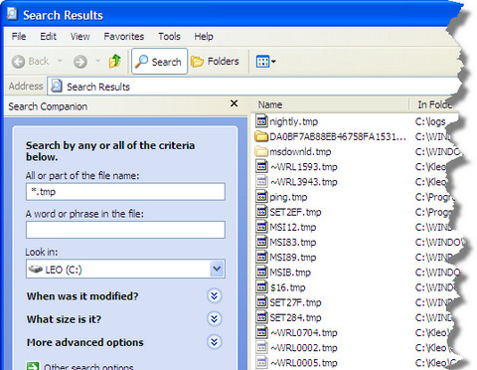
Task: Click the Back arrow toolbar icon
Action: (x=18, y=62)
